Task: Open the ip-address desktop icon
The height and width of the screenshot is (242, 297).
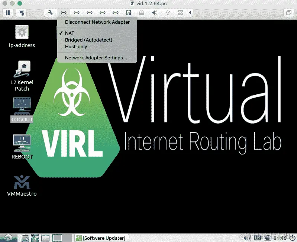Action: click(x=22, y=36)
